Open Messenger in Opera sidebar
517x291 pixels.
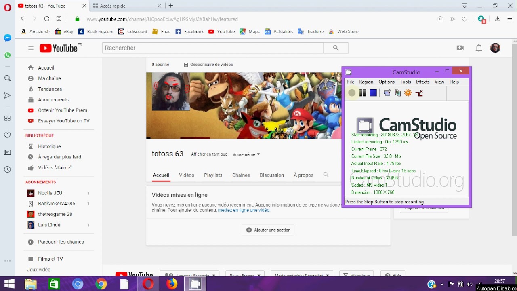pos(7,38)
